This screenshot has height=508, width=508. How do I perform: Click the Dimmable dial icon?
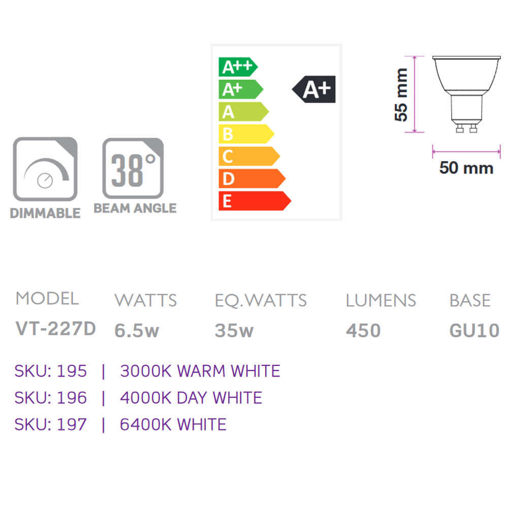[45, 169]
